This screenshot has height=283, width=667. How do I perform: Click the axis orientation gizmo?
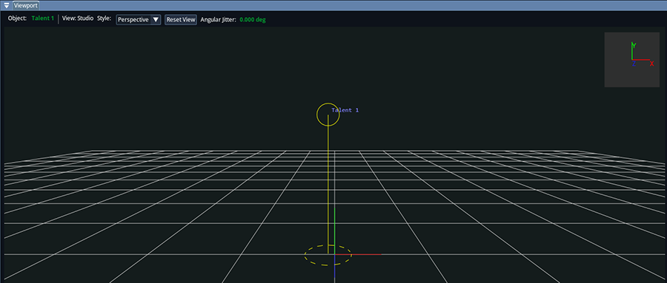(631, 60)
